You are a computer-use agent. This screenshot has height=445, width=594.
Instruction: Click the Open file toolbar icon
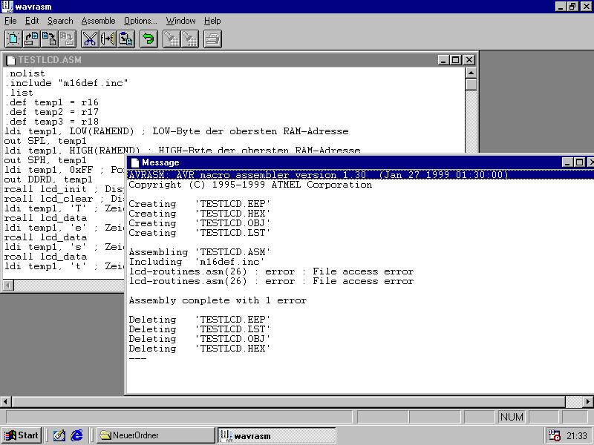point(31,39)
